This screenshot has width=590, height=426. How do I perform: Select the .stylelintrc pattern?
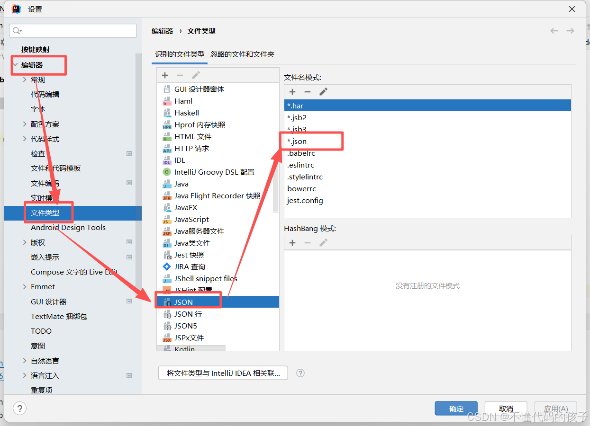427,177
